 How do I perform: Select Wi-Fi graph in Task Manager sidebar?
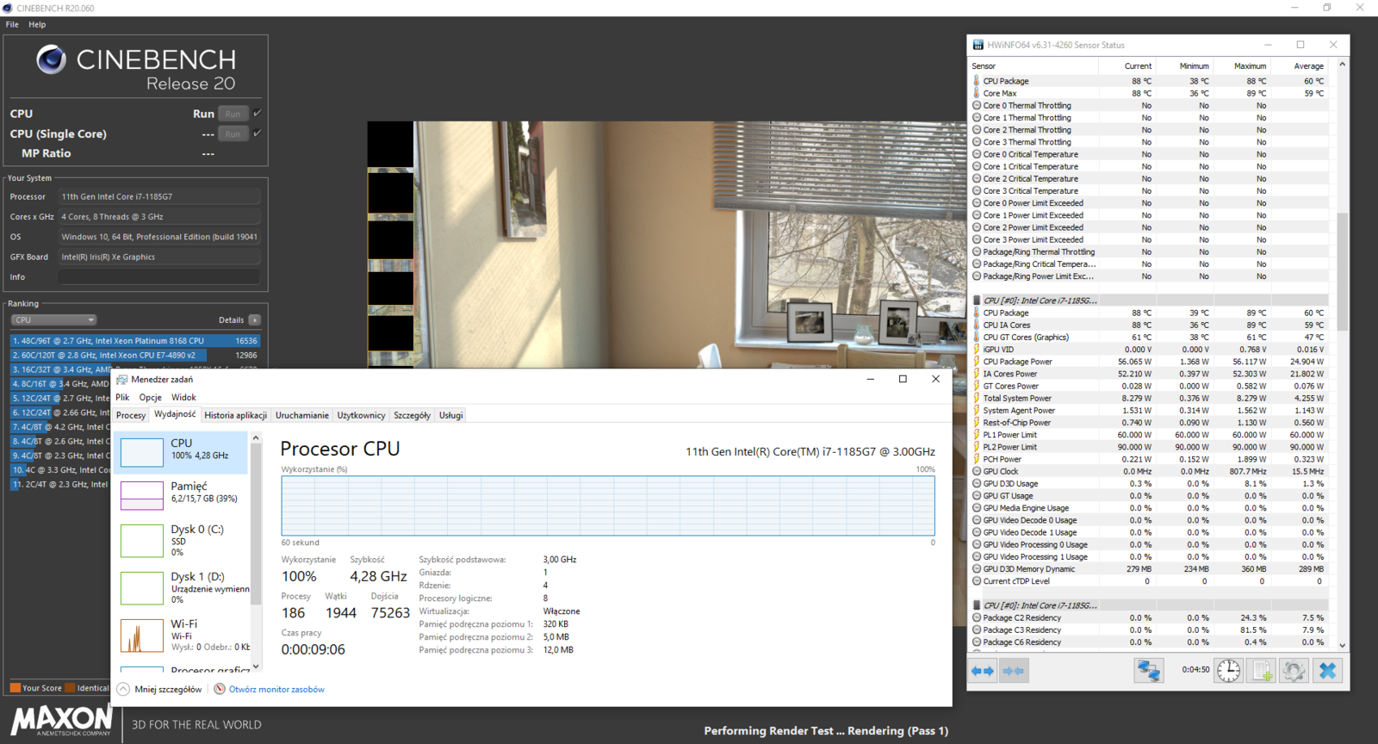142,635
